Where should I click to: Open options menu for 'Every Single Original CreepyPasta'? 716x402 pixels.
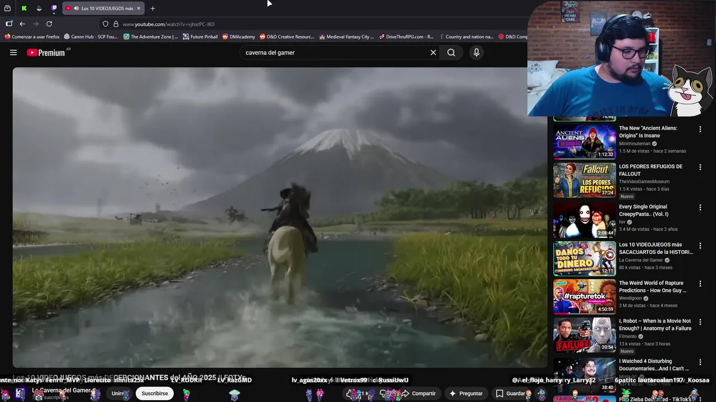tap(700, 208)
